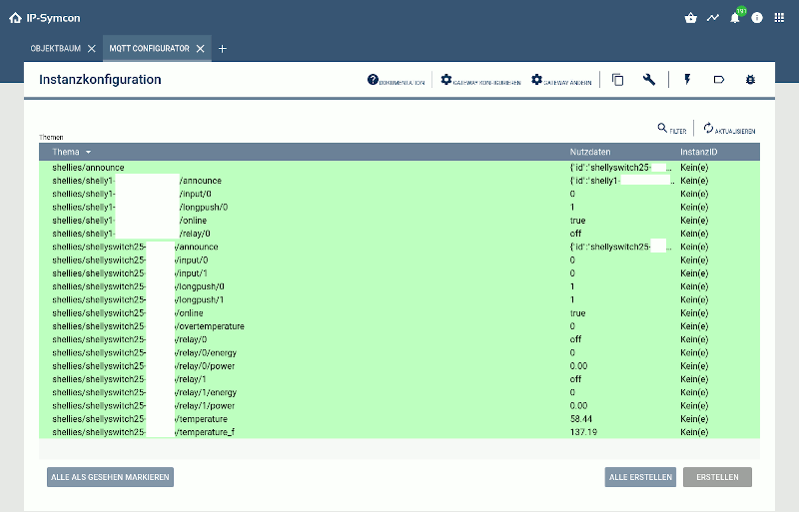
Task: Click the lightning bolt events icon
Action: pos(687,80)
